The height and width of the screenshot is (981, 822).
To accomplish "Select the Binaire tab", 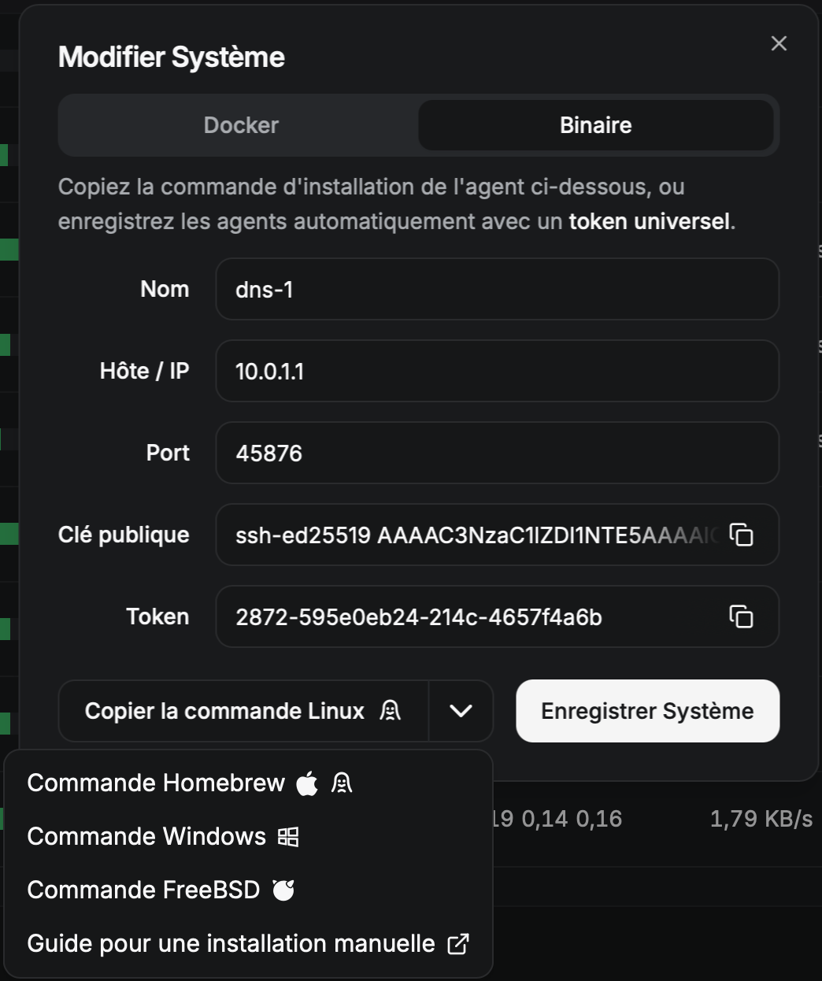I will click(x=595, y=125).
